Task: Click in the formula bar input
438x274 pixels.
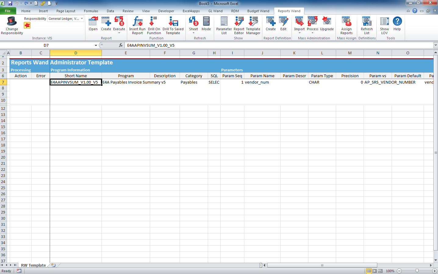Action: coord(279,45)
